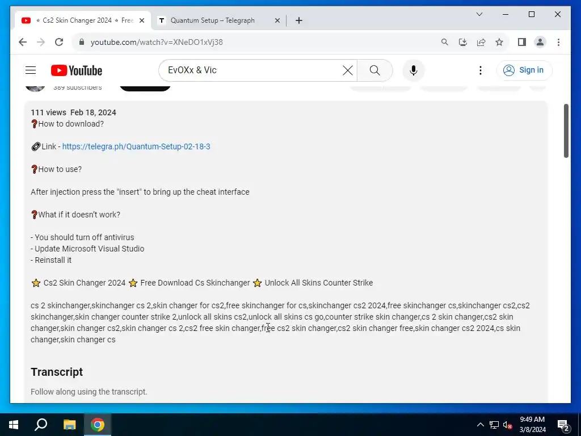Go to the YouTube home logo
The height and width of the screenshot is (436, 581).
pyautogui.click(x=77, y=70)
